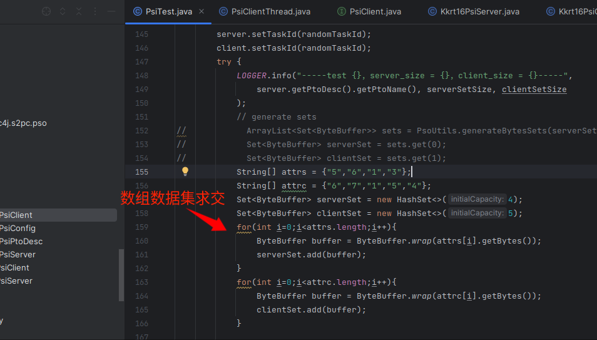Click the Select Opened File crosshair icon
597x340 pixels.
(x=46, y=11)
